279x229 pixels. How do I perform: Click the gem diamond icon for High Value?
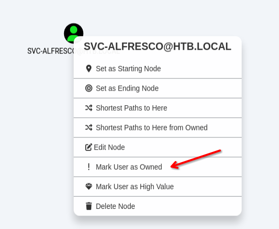(89, 187)
